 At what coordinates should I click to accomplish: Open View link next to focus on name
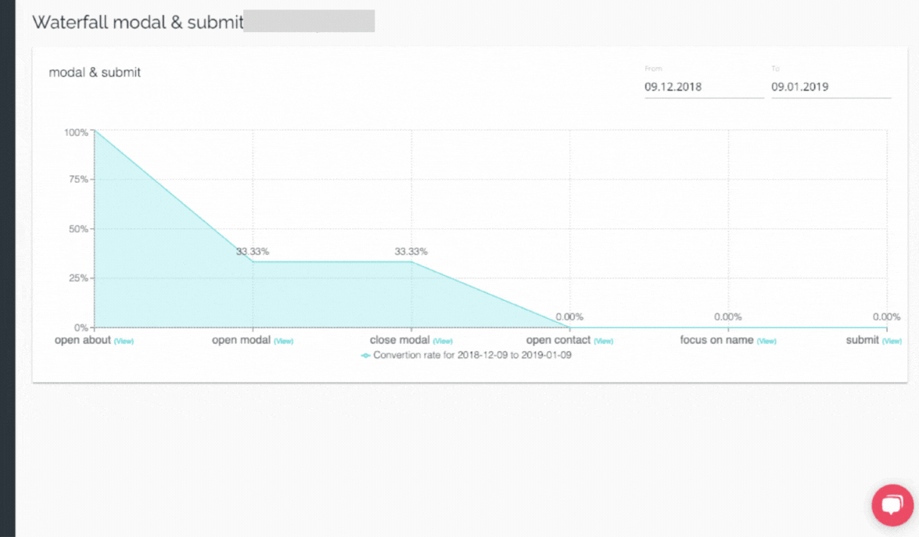coord(766,342)
